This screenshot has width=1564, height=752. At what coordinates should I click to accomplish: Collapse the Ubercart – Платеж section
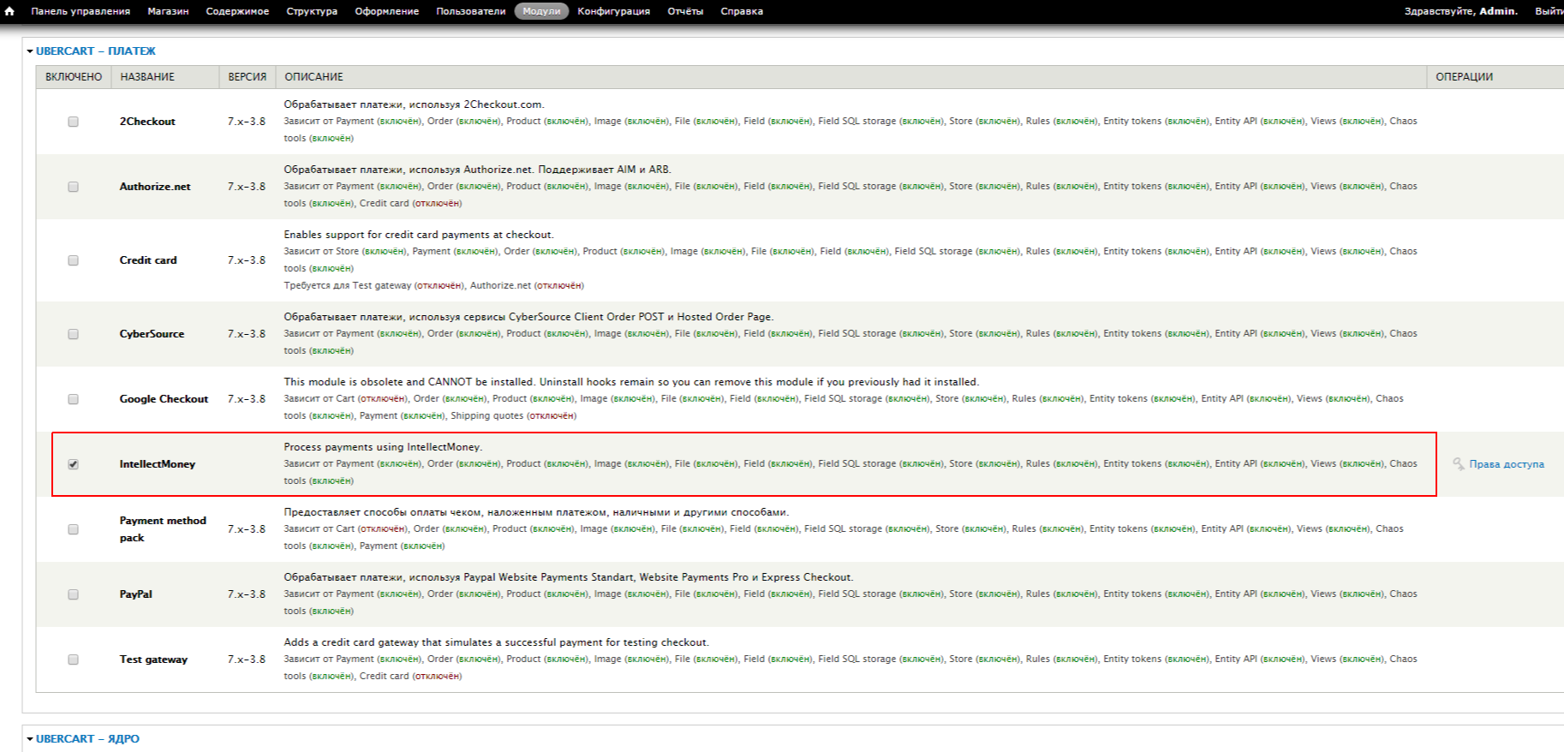[95, 51]
